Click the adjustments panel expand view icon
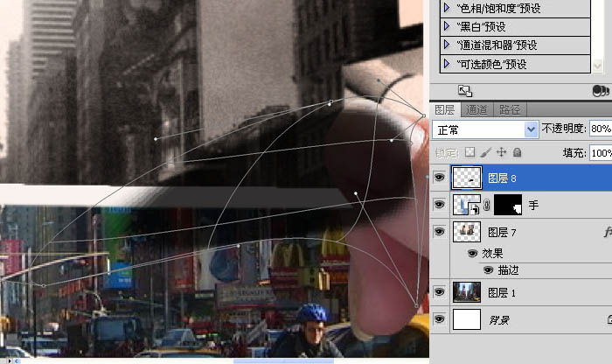The image size is (612, 364). (465, 90)
